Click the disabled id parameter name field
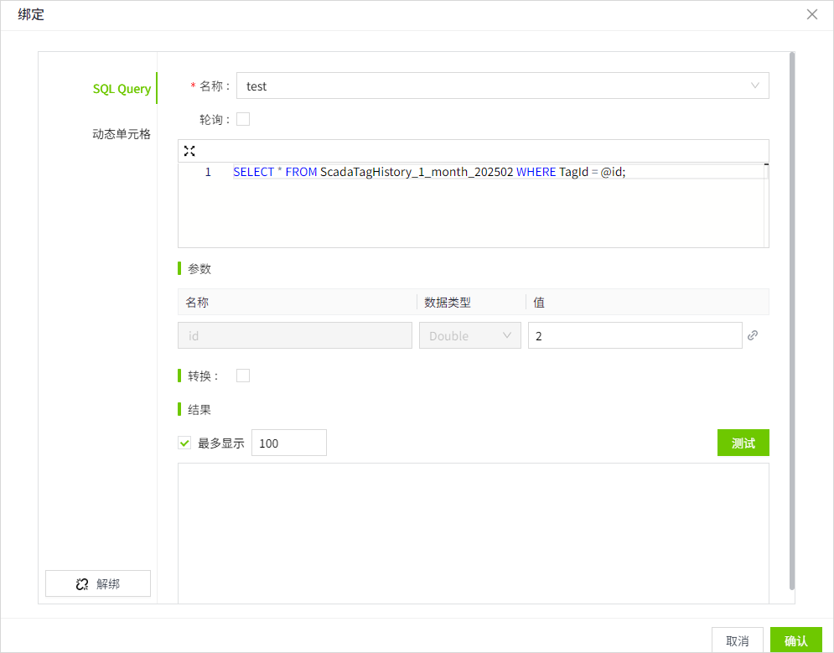 [x=294, y=335]
